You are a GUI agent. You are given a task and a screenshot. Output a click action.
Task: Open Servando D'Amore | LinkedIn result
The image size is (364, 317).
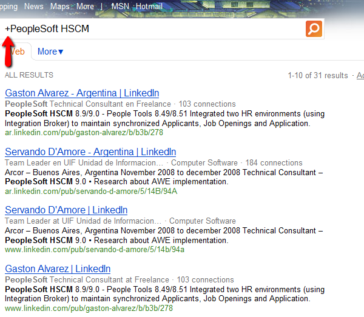click(x=66, y=210)
